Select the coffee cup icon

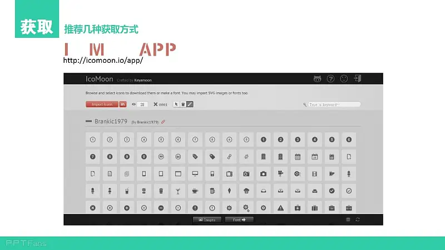coord(195,191)
